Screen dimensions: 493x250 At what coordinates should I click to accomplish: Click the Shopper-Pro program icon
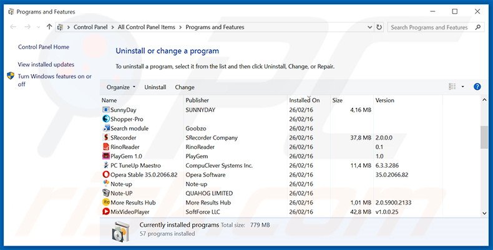(x=106, y=119)
